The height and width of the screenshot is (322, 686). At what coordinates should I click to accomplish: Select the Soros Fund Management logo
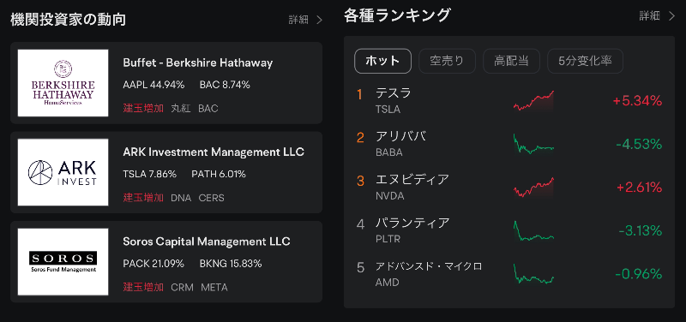(63, 262)
